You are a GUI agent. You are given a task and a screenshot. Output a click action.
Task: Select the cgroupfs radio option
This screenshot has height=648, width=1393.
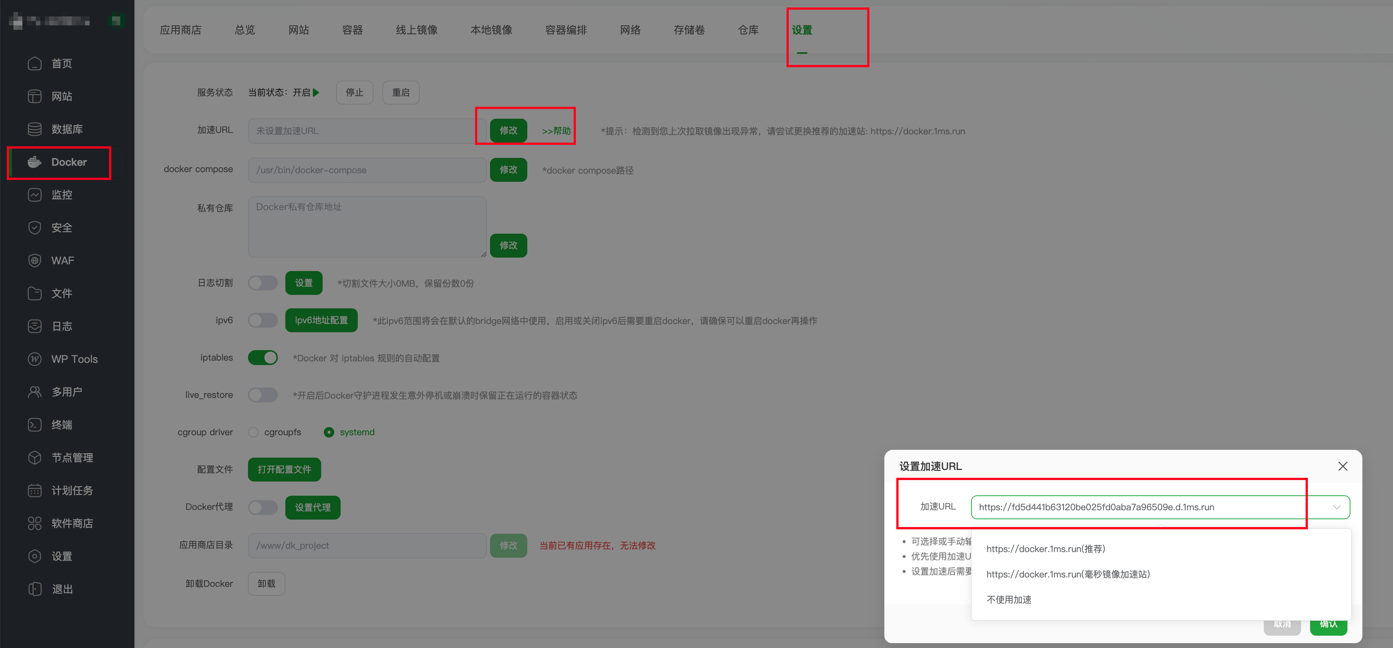[x=253, y=432]
